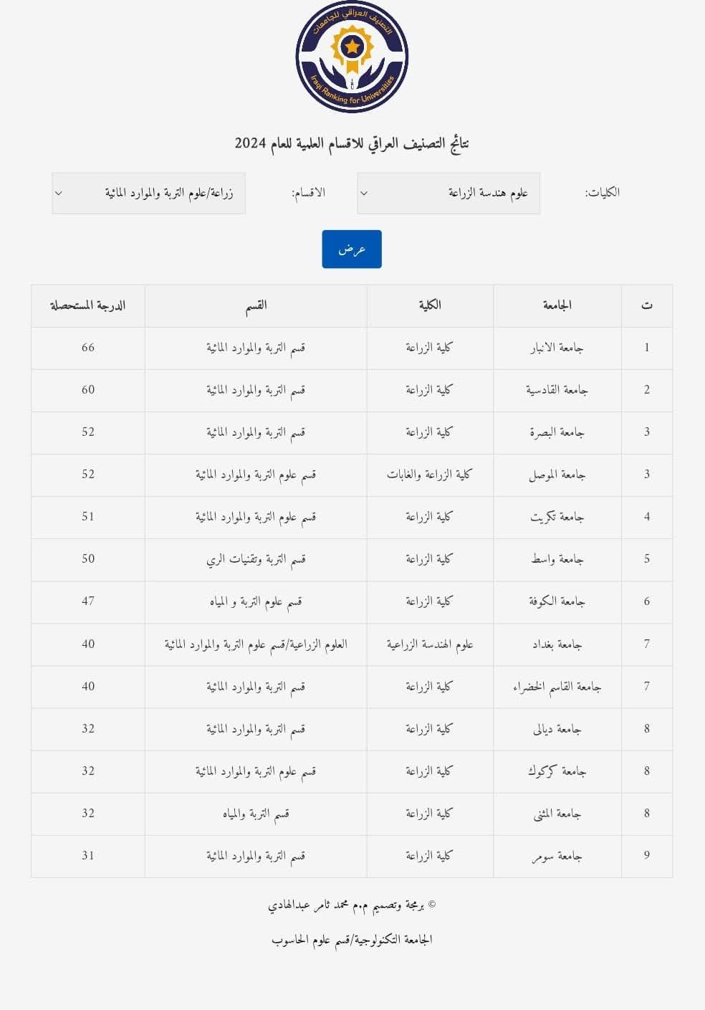This screenshot has width=705, height=1010.
Task: Click the chevron on the علوم هندسة الزراعة dropdown
Action: pos(364,193)
